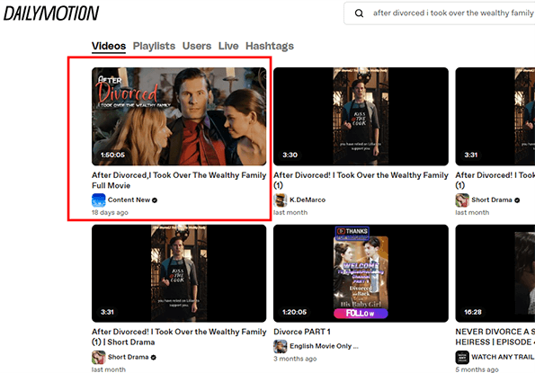
Task: Click '3 months ago' upload date
Action: pos(295,359)
